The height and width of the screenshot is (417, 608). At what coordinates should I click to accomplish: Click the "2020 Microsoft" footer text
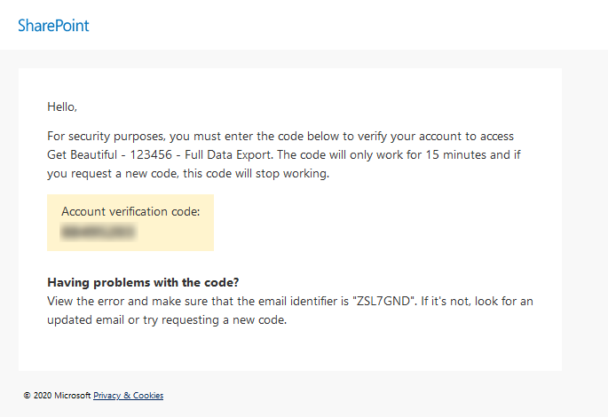click(x=62, y=396)
